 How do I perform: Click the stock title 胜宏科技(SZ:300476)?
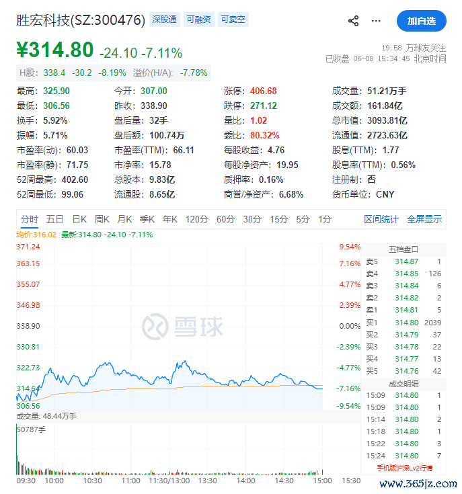coord(81,20)
